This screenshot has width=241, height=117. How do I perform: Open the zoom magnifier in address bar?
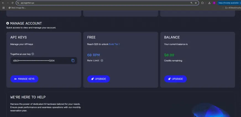(x=191, y=3)
